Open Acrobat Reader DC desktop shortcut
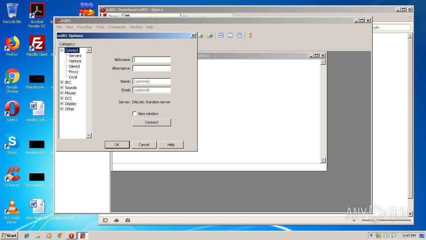The height and width of the screenshot is (240, 426). click(37, 15)
